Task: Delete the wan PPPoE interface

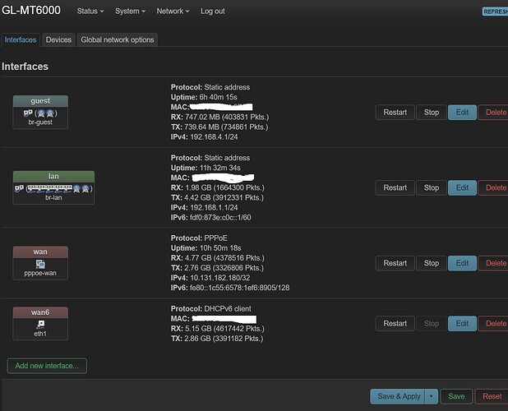Action: pyautogui.click(x=493, y=263)
